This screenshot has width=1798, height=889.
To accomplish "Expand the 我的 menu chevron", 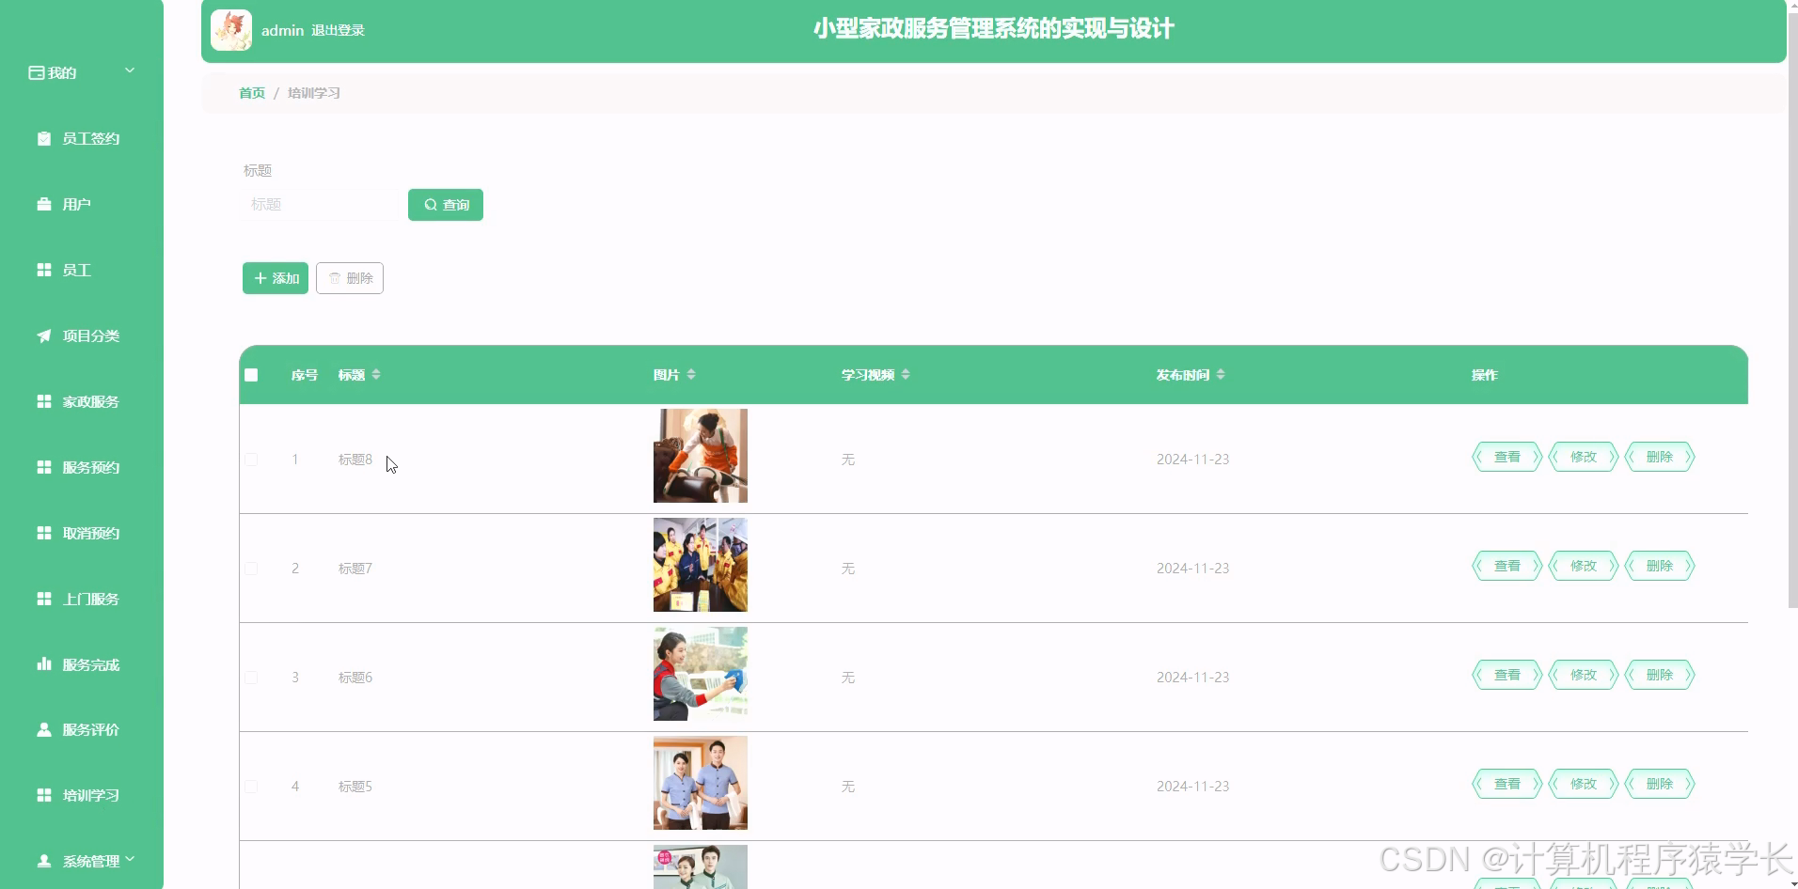I will tap(130, 70).
